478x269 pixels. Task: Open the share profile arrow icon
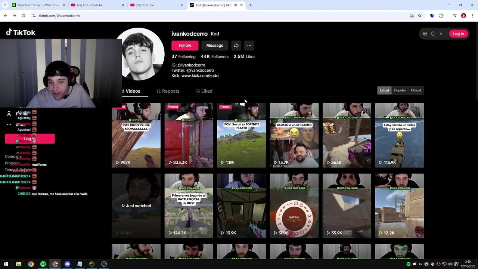236,46
